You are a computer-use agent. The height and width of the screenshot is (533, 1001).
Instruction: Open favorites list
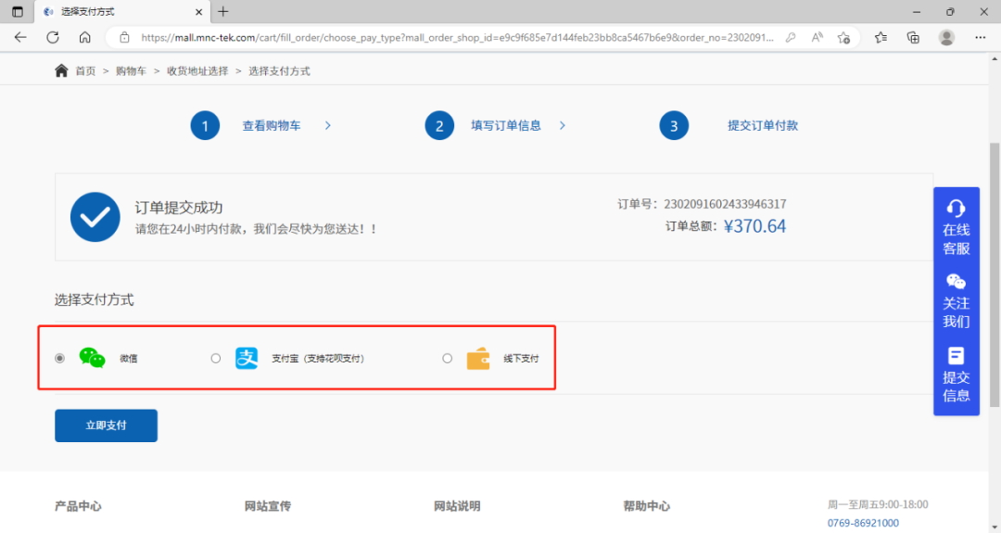click(x=881, y=38)
